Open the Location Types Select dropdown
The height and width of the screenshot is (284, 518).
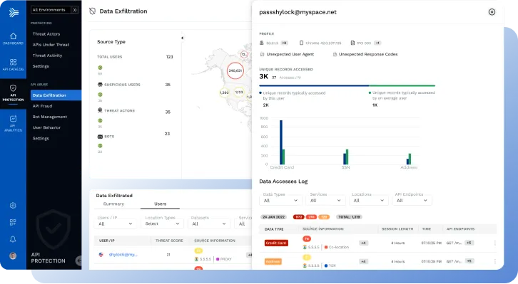[162, 223]
